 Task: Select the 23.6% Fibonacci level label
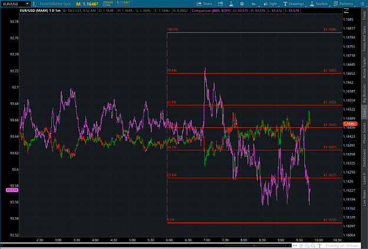pos(171,175)
